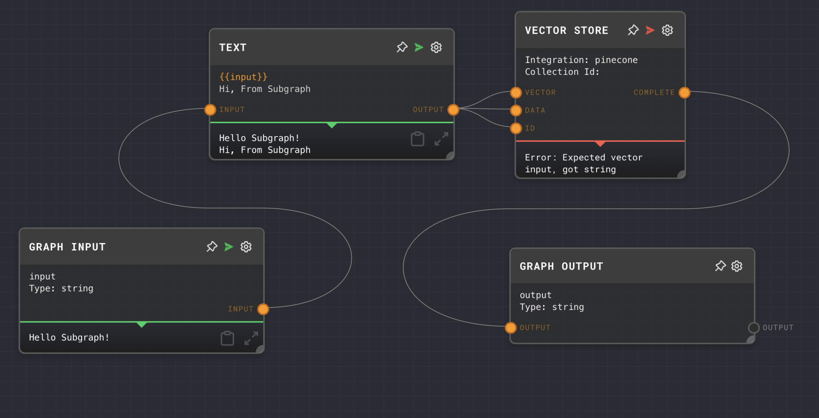Click the Text node INPUT port
The image size is (819, 418).
pos(210,110)
